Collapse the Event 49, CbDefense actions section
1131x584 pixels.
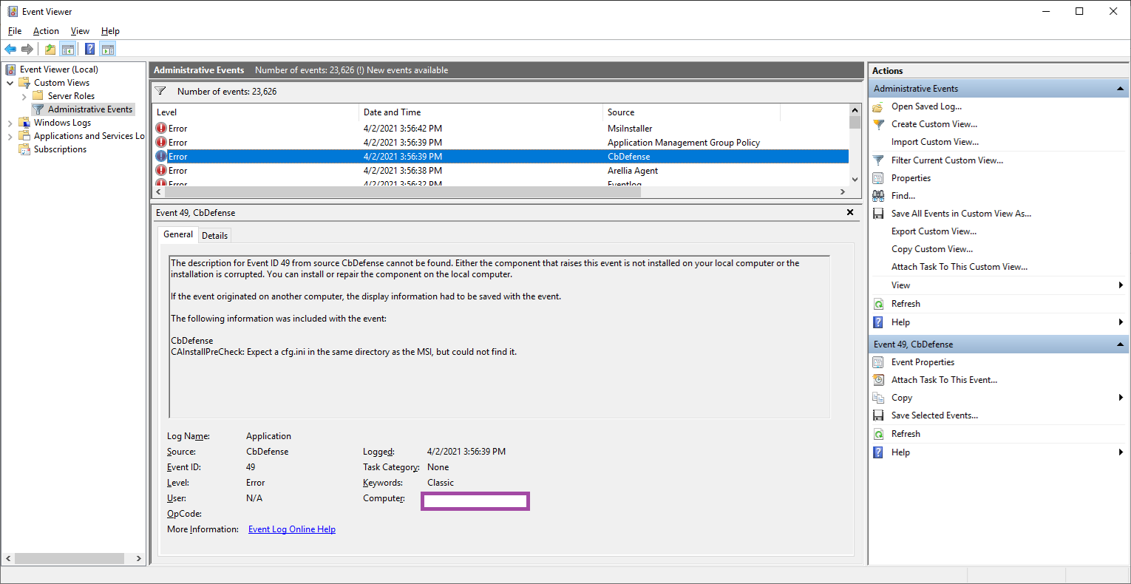1120,344
